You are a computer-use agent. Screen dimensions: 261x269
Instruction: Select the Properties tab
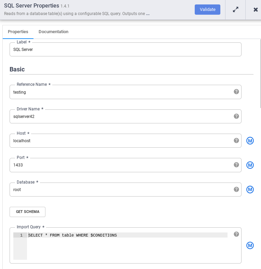[18, 32]
